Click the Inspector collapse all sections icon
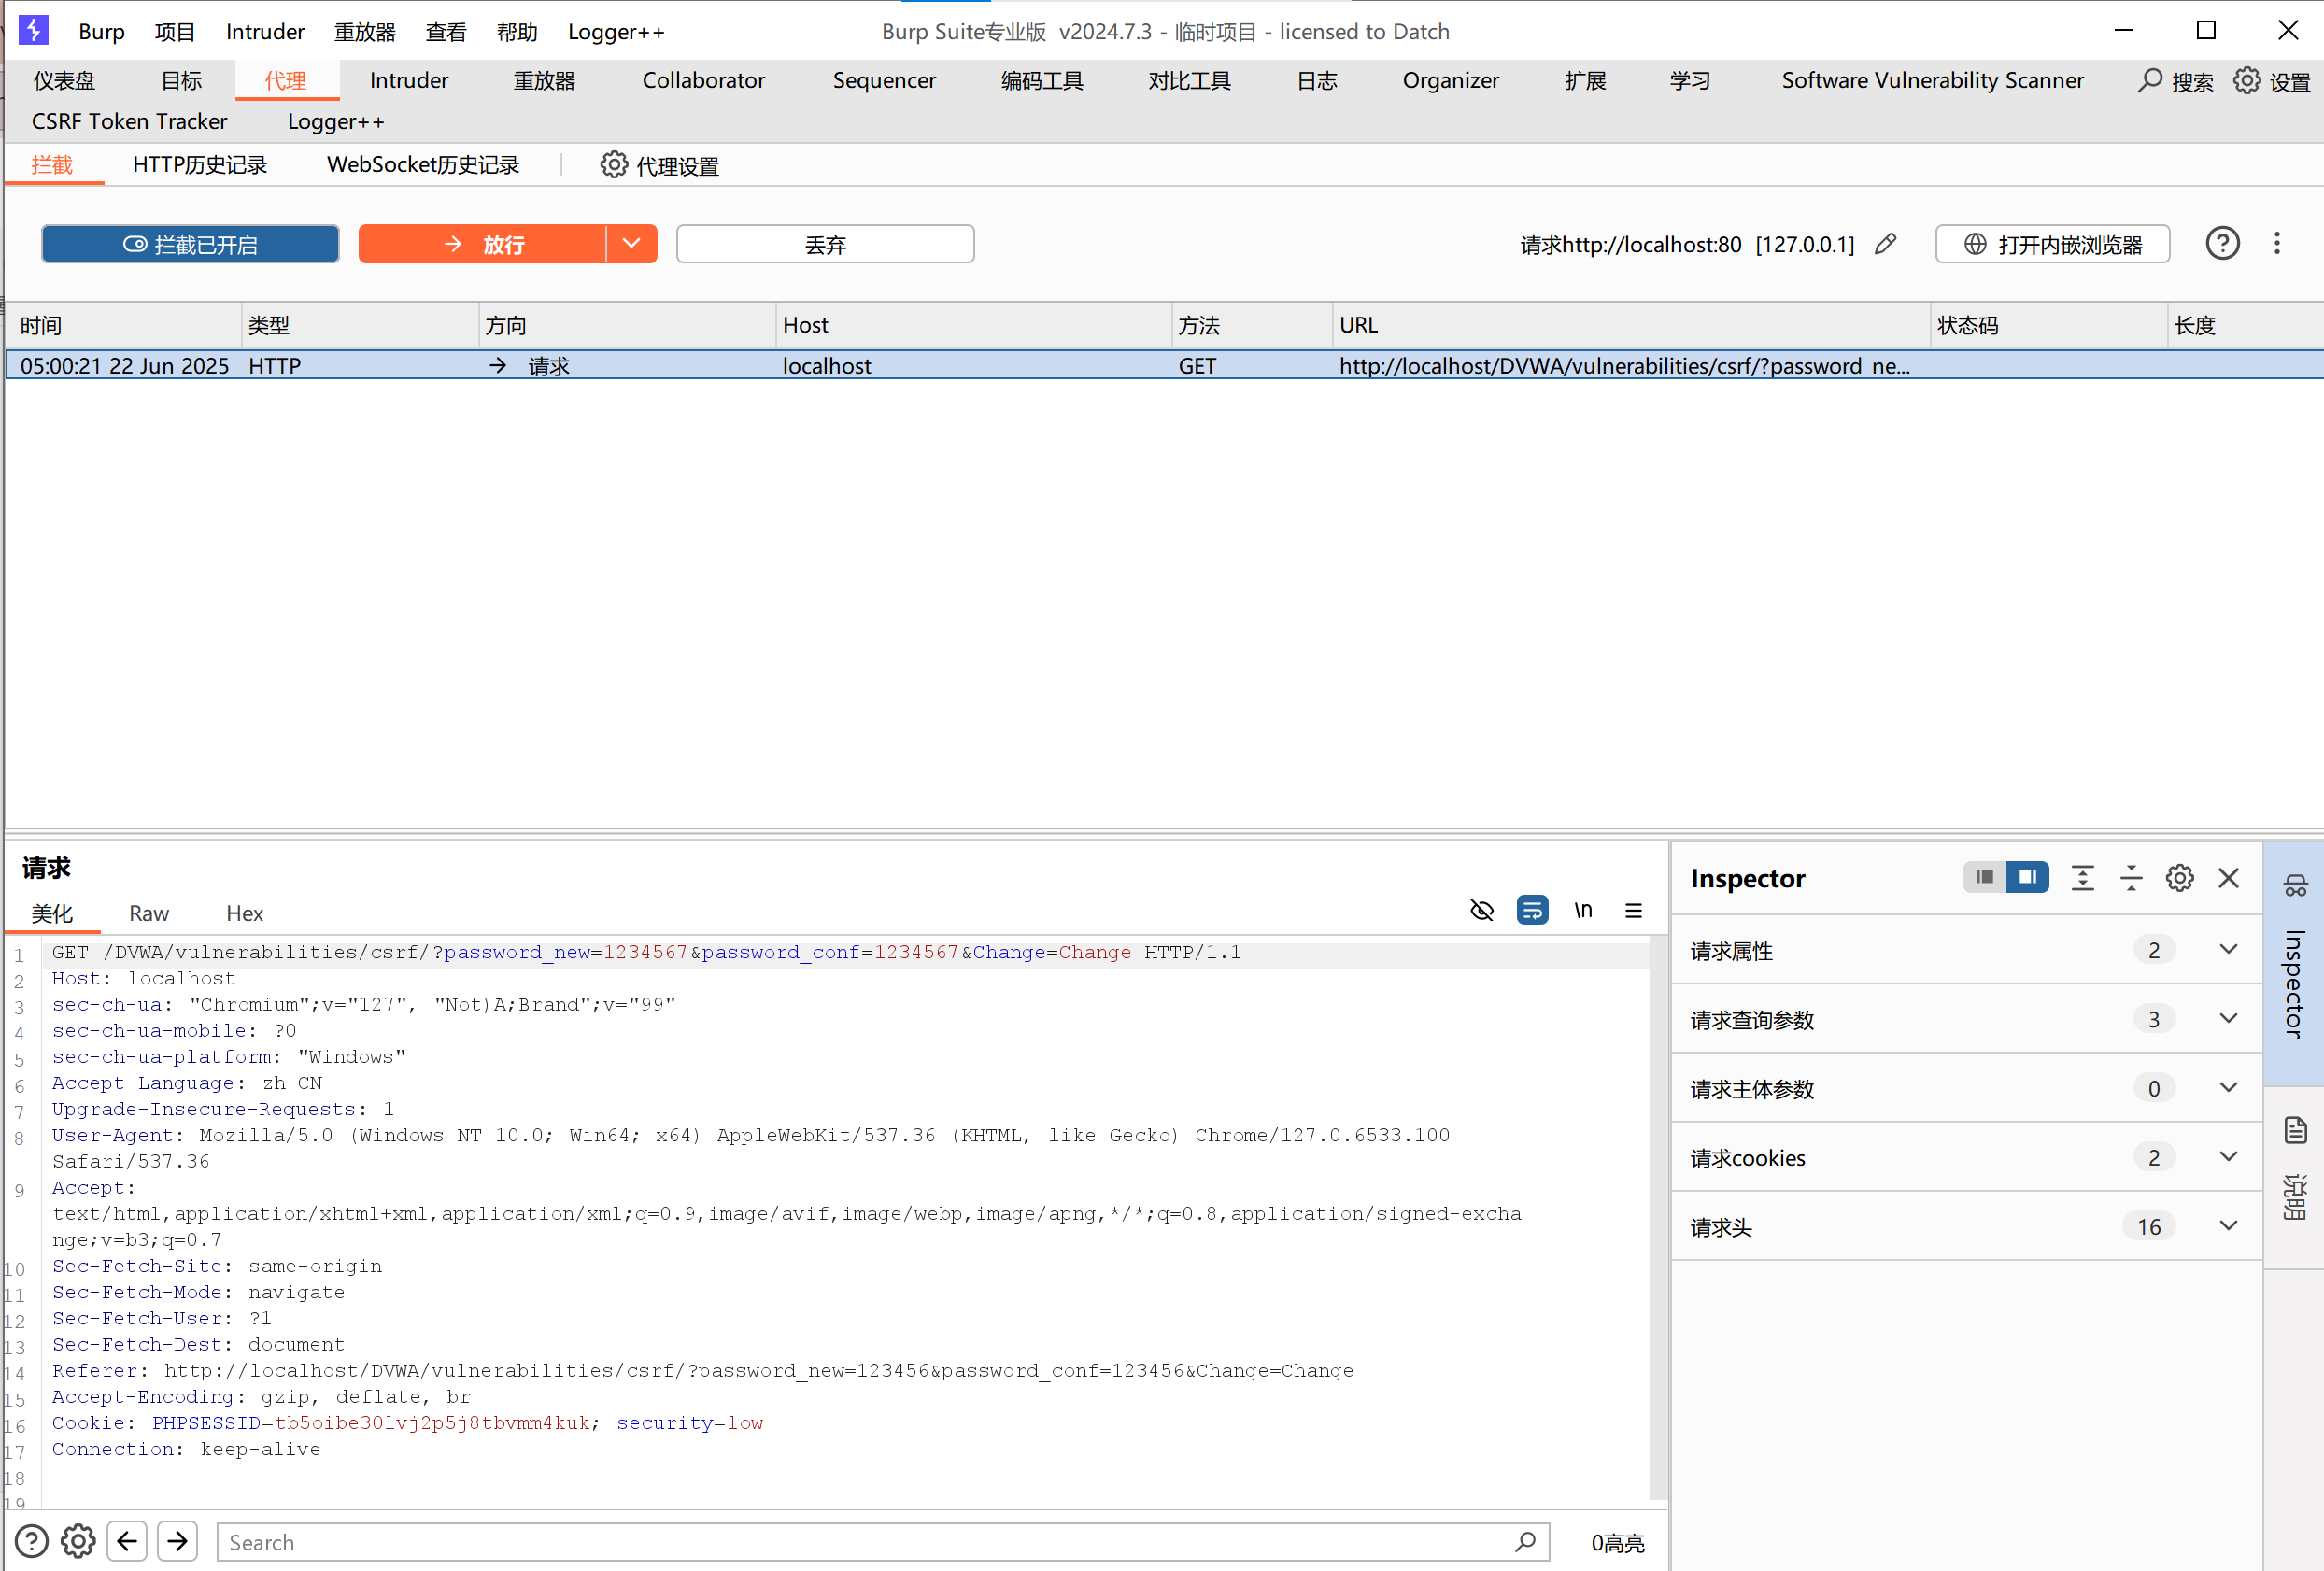Screen dimensions: 2324x1571 click(2131, 878)
